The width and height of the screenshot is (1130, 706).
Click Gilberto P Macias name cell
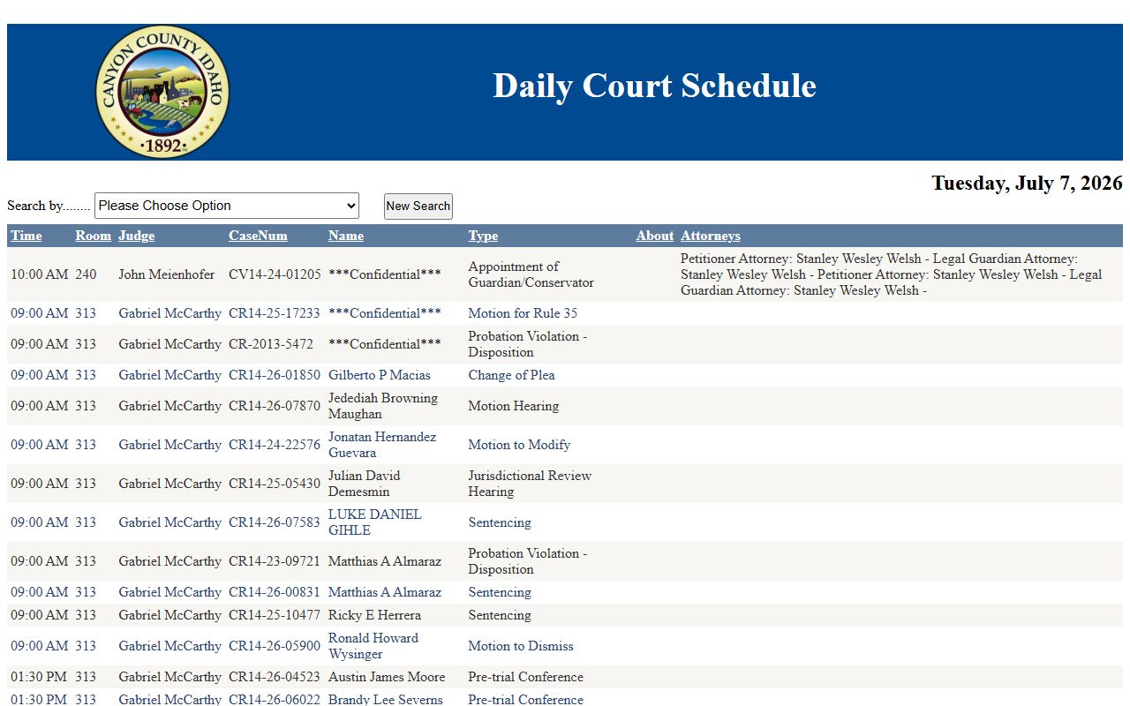tap(380, 375)
